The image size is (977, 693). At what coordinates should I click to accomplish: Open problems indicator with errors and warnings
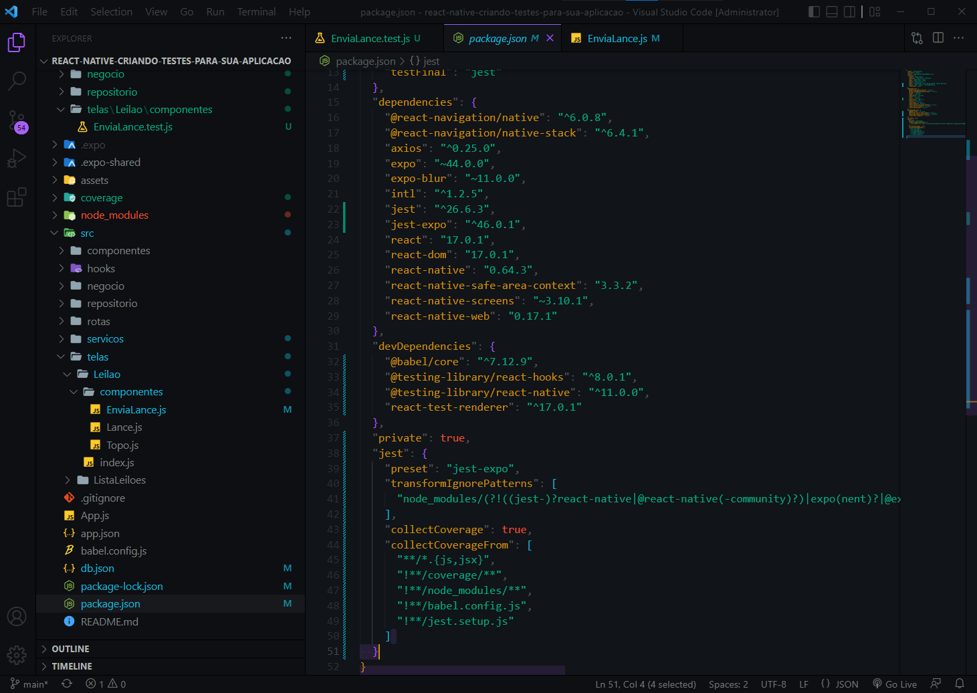[x=106, y=684]
